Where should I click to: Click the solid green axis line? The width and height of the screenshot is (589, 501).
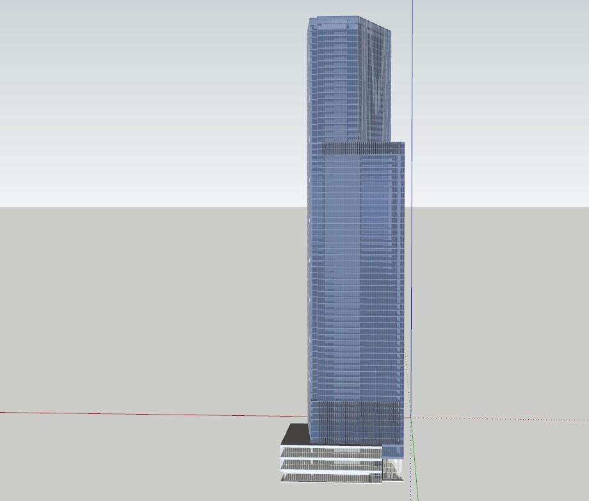point(414,458)
